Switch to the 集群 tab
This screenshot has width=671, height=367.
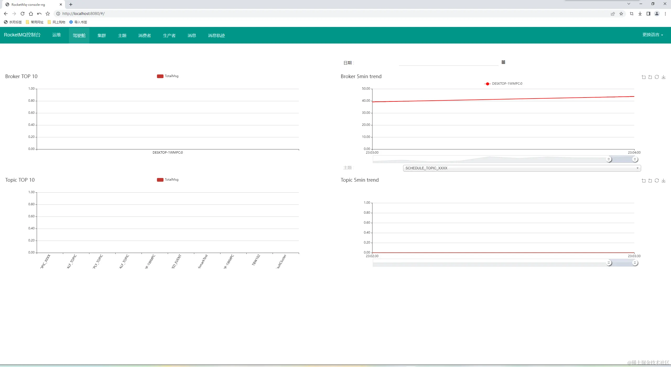102,35
